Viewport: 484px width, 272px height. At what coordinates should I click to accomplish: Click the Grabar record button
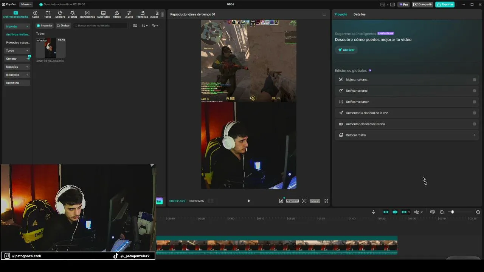click(x=63, y=26)
